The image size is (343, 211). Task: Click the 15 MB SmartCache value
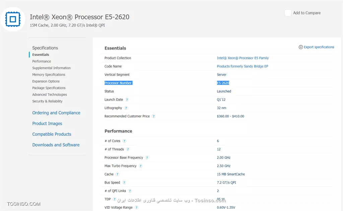click(x=231, y=174)
